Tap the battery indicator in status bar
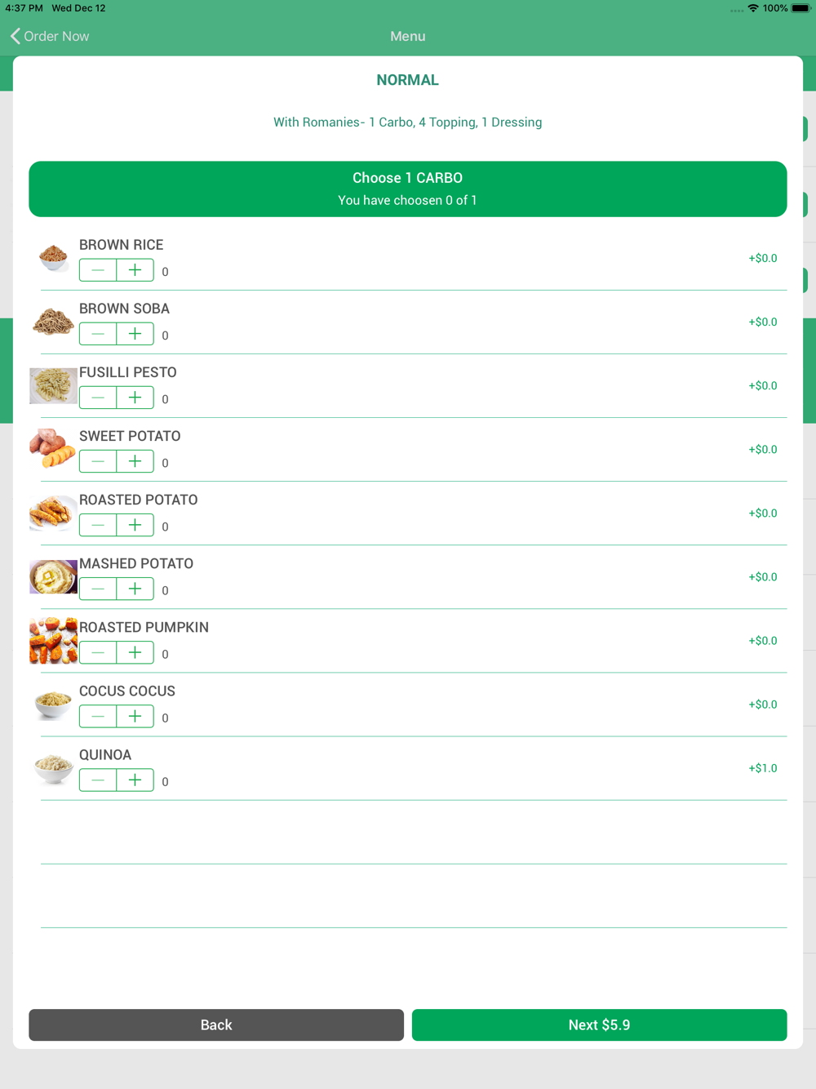The image size is (816, 1089). click(x=800, y=8)
